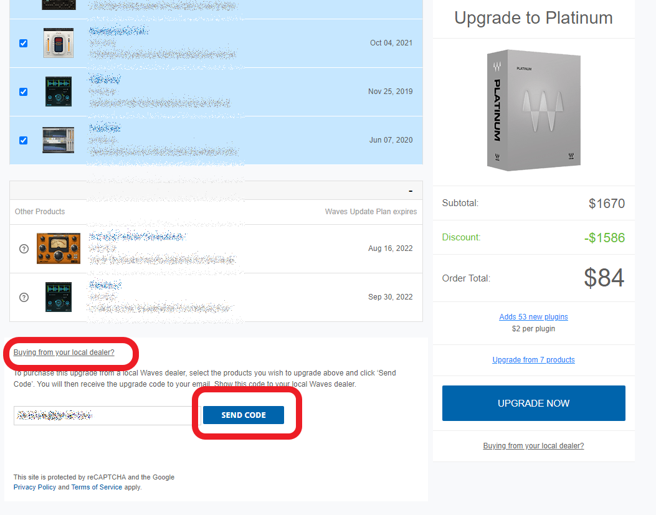Click the UPGRADE NOW button
Screen dimensions: 656x515
coord(533,404)
